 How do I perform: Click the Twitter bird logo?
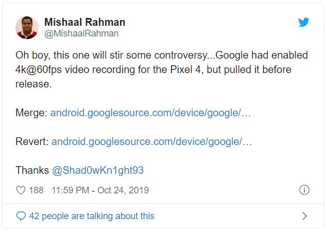pos(303,22)
